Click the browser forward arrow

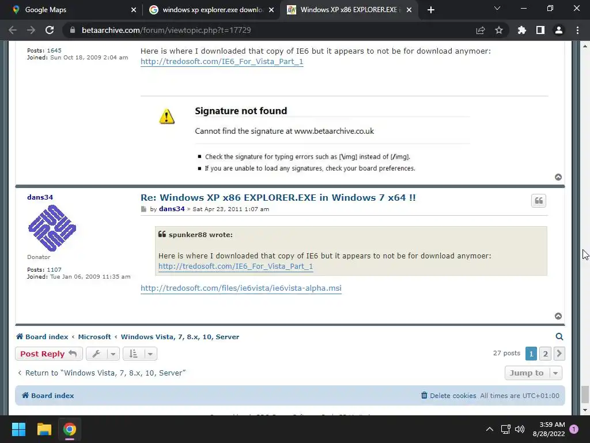point(31,30)
